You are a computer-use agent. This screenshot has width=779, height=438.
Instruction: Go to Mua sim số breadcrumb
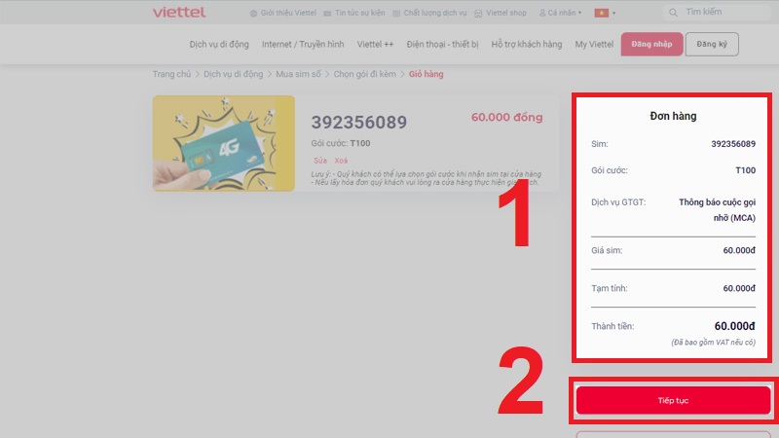pos(299,74)
